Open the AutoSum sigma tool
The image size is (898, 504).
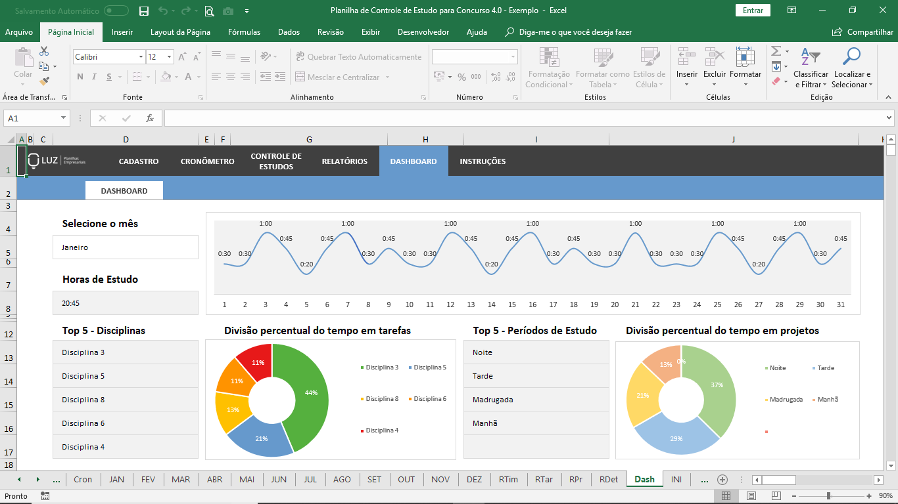776,51
